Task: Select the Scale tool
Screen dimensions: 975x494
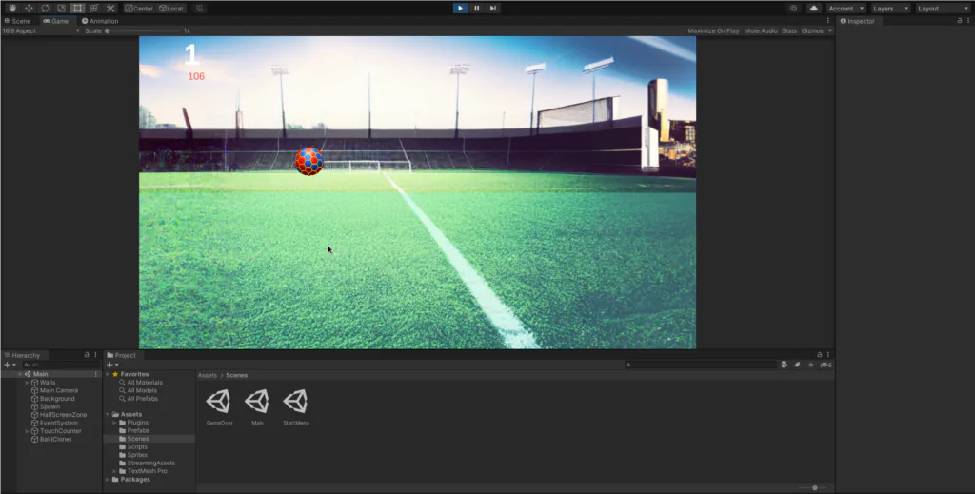Action: [61, 8]
